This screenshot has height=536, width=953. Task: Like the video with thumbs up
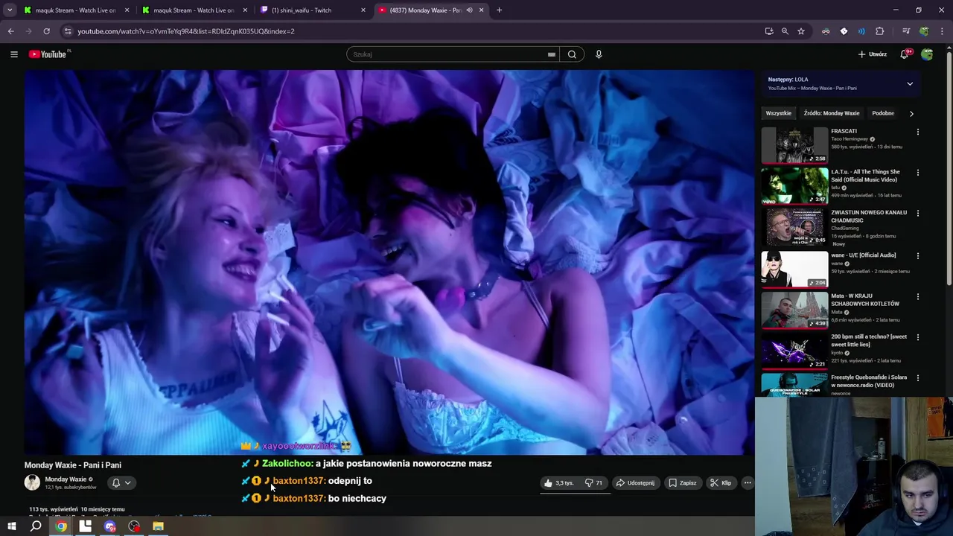(x=558, y=483)
